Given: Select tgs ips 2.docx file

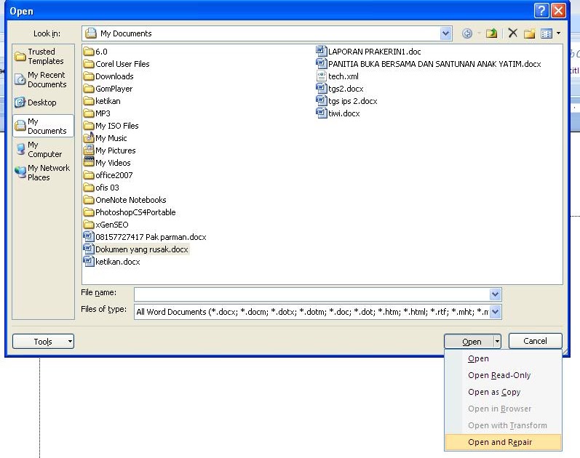Looking at the screenshot, I should pos(346,101).
